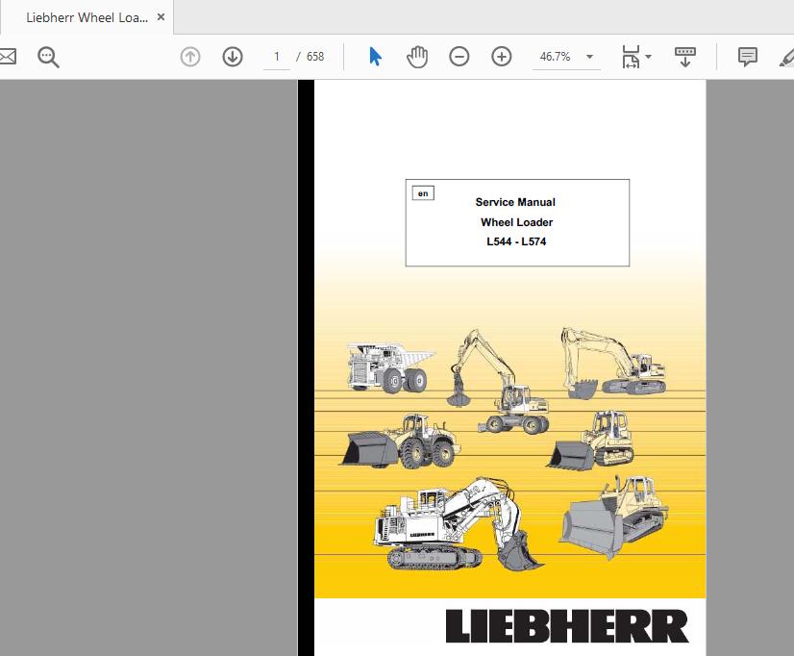Add a comment with the speech bubble
794x656 pixels.
[x=748, y=57]
